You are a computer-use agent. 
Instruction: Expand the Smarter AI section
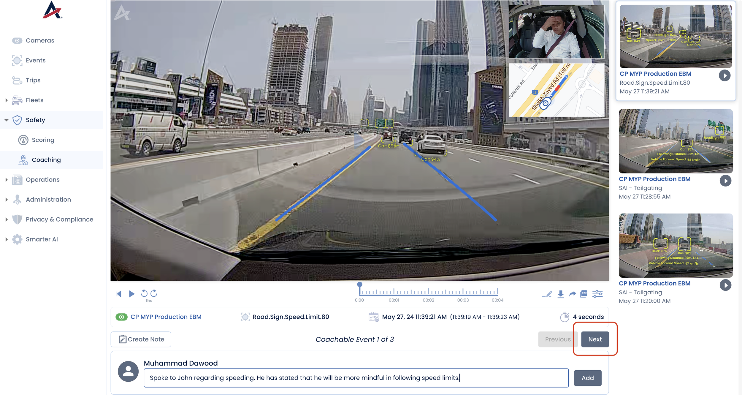(7, 239)
